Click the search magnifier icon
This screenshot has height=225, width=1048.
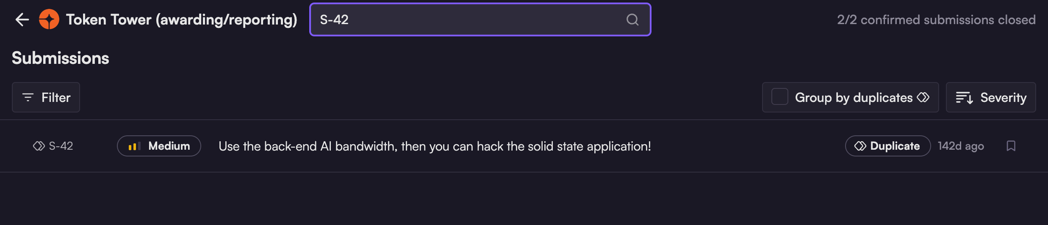(632, 19)
